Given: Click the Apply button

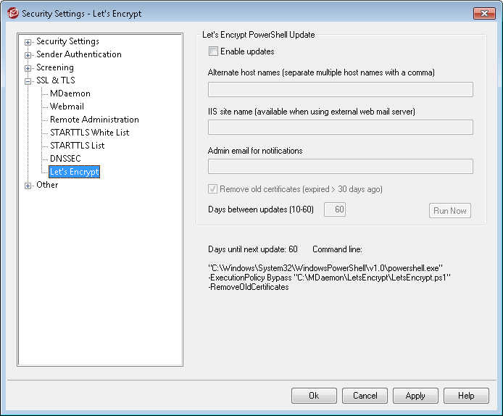Looking at the screenshot, I should (415, 396).
